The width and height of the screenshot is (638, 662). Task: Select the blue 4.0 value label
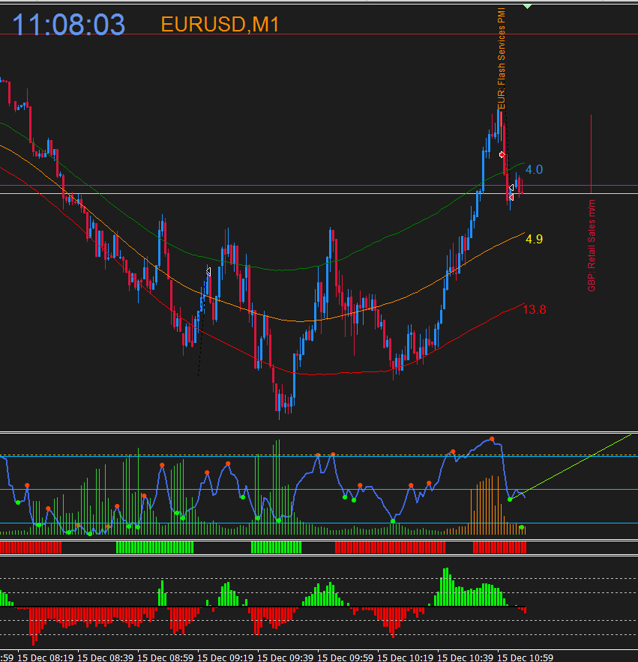(x=534, y=170)
